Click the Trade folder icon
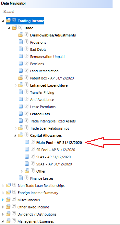Screen dimensions: 120x225 tap(15, 28)
